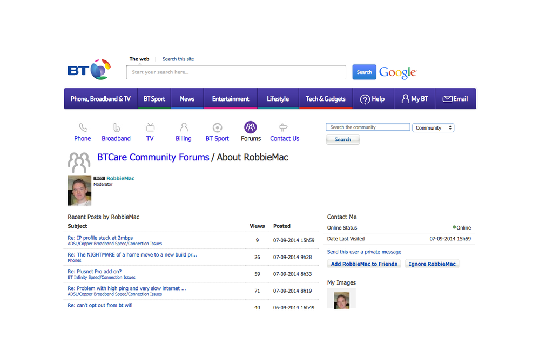Open the Community search scope dropdown
The image size is (539, 337).
(433, 127)
